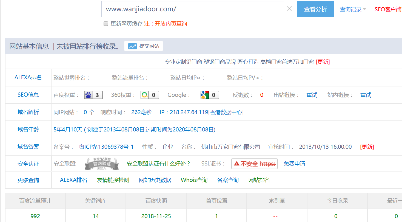Open the 友情链接检测 link

pyautogui.click(x=113, y=180)
